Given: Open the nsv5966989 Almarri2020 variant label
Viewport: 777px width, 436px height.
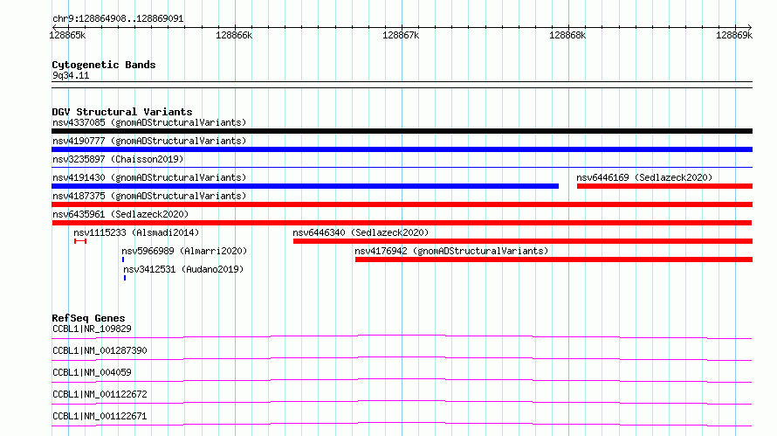Looking at the screenshot, I should [184, 251].
